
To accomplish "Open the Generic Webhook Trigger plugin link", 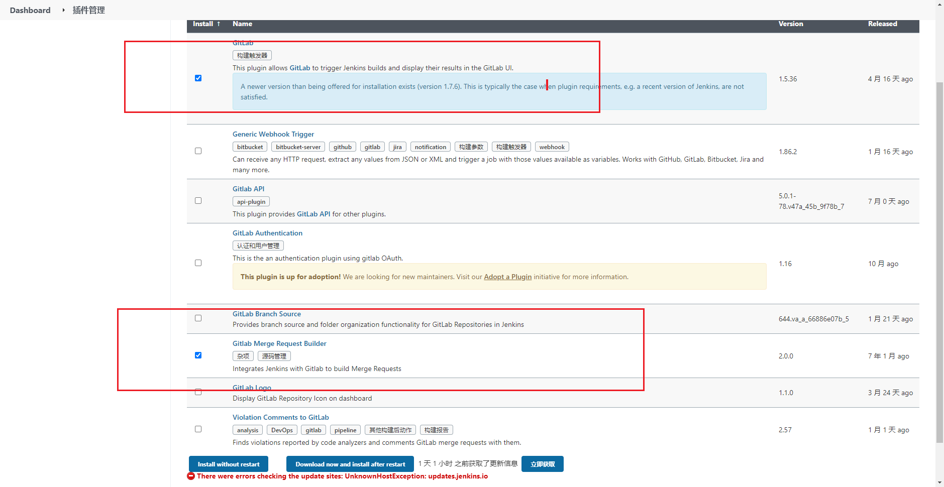I will pos(273,134).
